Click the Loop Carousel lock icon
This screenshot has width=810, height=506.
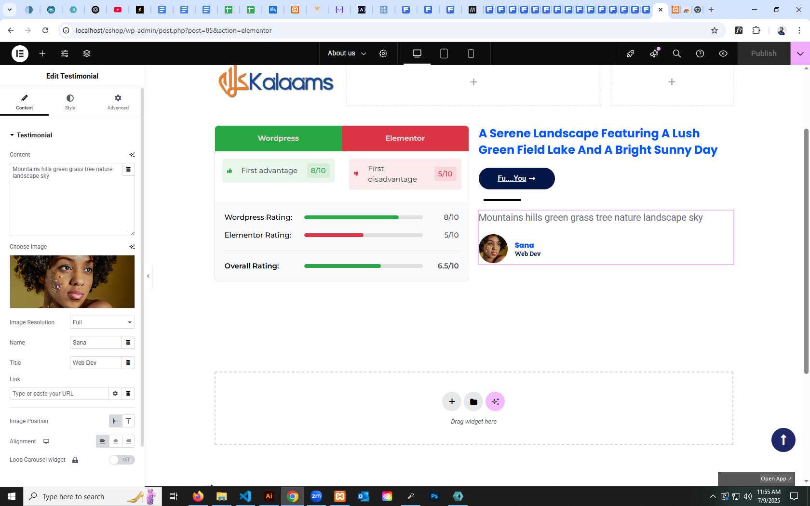(75, 460)
